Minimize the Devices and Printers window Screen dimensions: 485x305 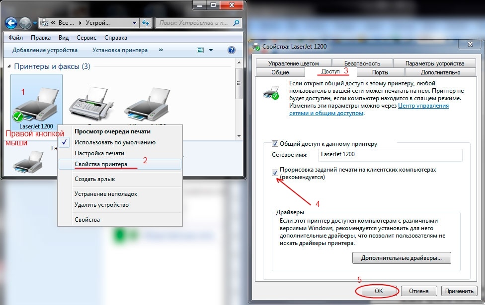(x=199, y=5)
